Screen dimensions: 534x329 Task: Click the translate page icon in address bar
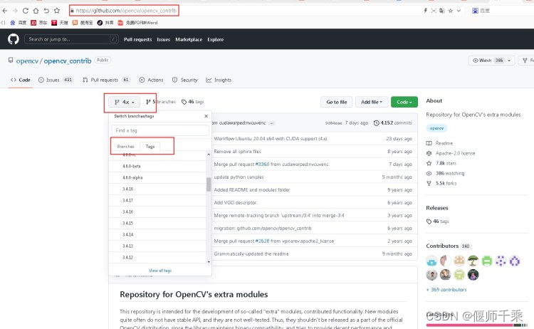tap(442, 11)
